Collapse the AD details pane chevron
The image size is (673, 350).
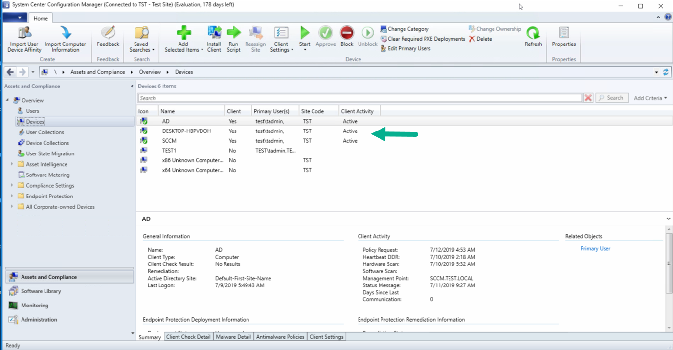[x=669, y=219]
